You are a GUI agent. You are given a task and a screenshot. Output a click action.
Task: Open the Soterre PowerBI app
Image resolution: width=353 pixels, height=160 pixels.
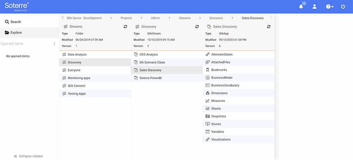click(166, 78)
